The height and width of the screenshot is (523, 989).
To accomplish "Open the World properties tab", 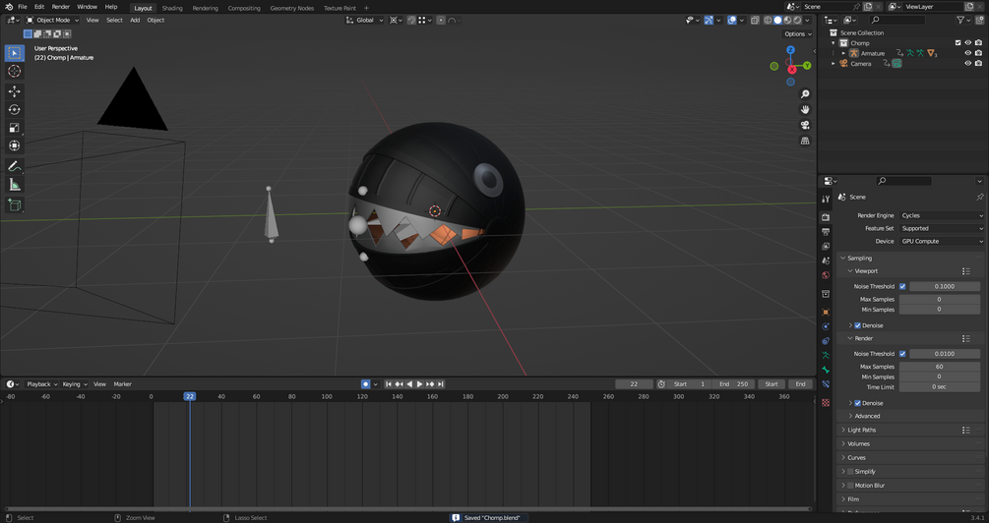I will 826,275.
